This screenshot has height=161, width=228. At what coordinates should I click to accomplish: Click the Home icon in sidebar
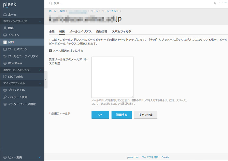[5, 15]
